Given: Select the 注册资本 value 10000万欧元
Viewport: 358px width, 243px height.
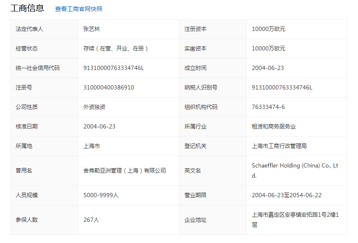Looking at the screenshot, I should coord(268,29).
